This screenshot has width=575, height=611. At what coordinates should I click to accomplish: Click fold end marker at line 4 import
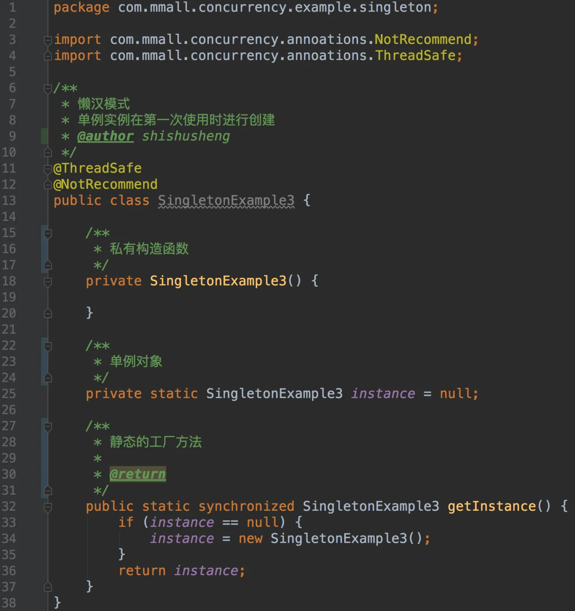(x=48, y=56)
